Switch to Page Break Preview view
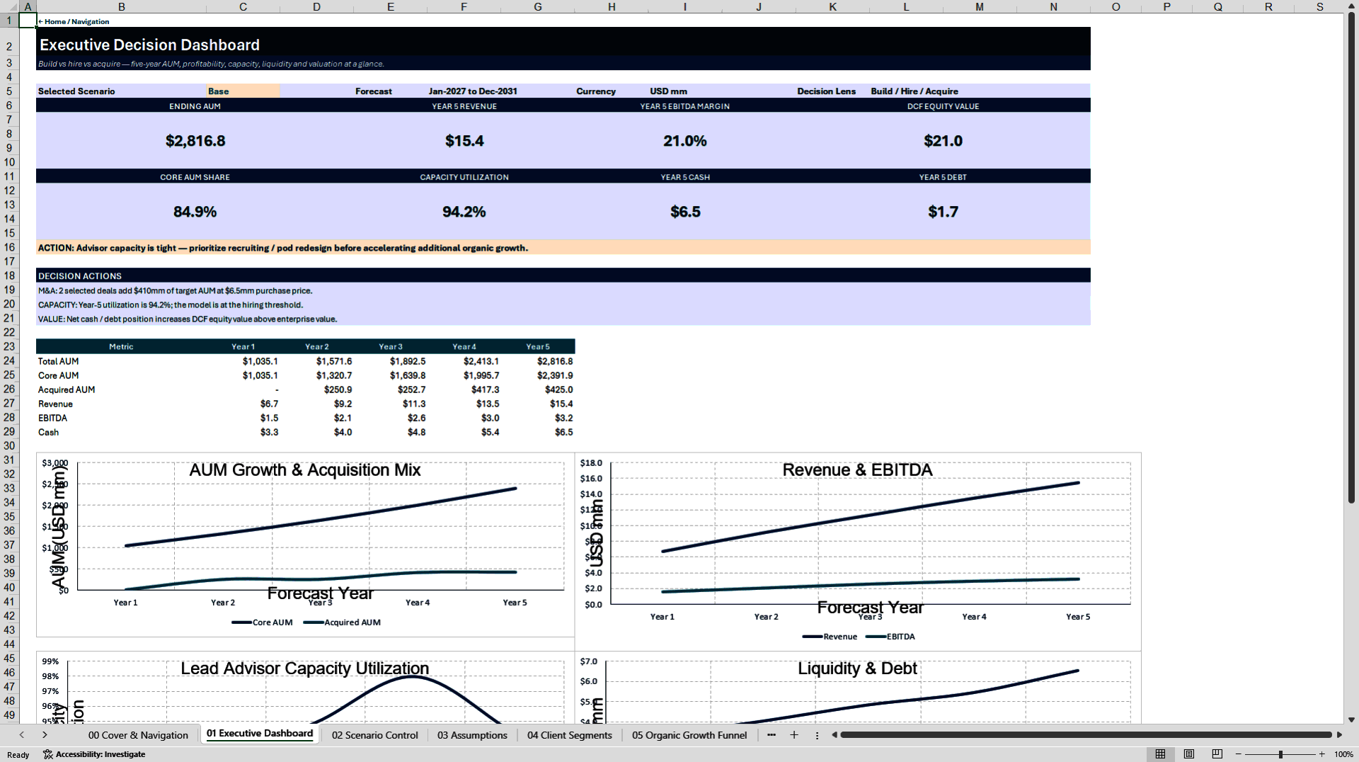The height and width of the screenshot is (762, 1359). pyautogui.click(x=1217, y=754)
